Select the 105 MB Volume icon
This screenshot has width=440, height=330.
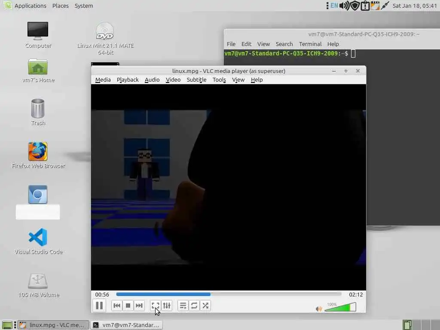click(x=38, y=285)
